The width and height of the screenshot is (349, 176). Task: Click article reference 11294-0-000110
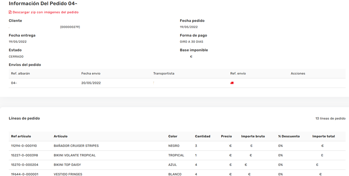pos(24,146)
